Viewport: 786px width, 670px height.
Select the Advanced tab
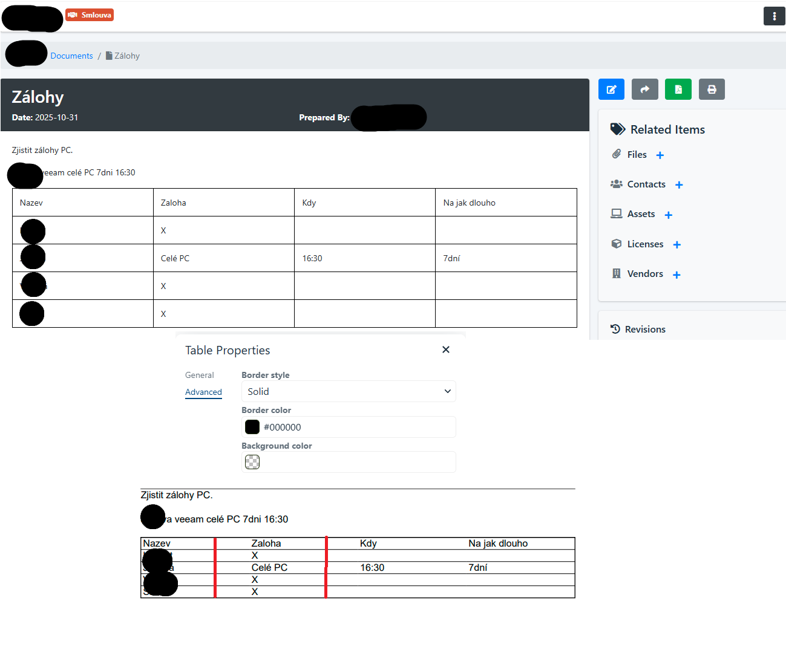click(203, 392)
